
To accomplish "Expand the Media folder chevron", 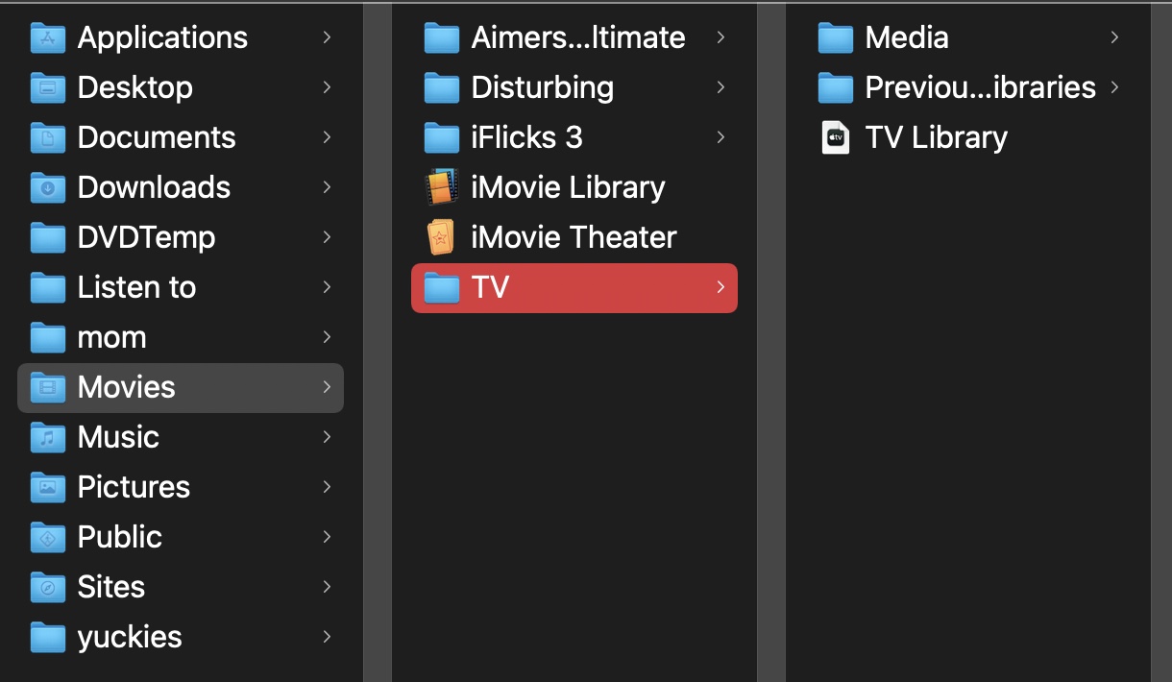I will pyautogui.click(x=1114, y=37).
